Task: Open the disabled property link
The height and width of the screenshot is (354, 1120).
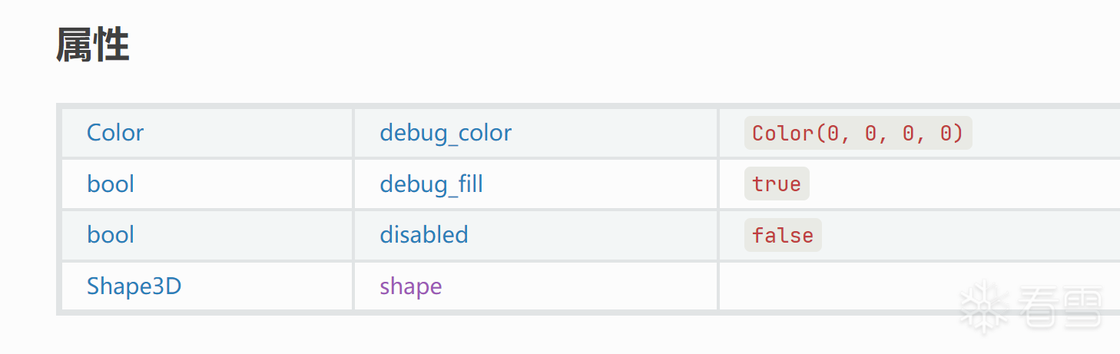Action: [423, 235]
